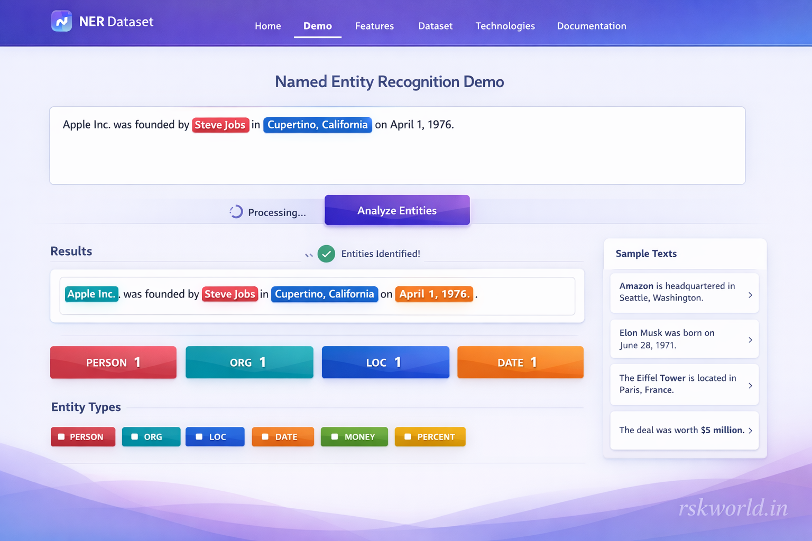This screenshot has height=541, width=812.
Task: Click the green Entities Identified checkmark
Action: pyautogui.click(x=326, y=254)
